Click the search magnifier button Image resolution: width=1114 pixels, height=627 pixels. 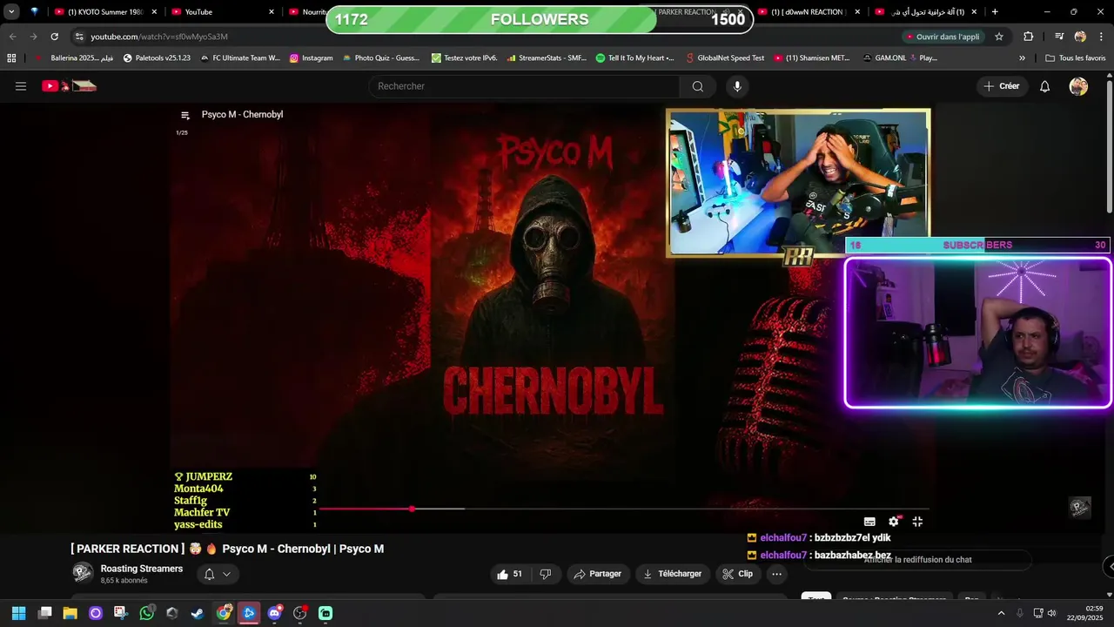tap(697, 86)
